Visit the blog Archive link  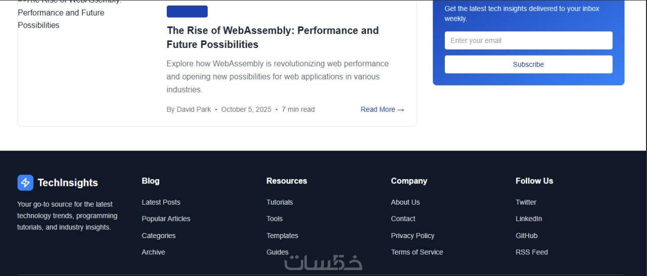tap(153, 252)
